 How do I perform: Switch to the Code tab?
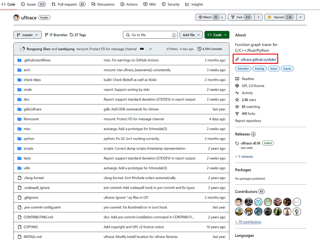coord(8,4)
